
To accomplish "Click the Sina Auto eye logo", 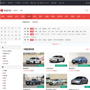I will 2,10.
